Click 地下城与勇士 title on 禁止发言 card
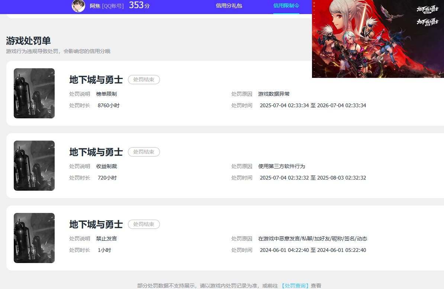The image size is (444, 289). coord(96,224)
